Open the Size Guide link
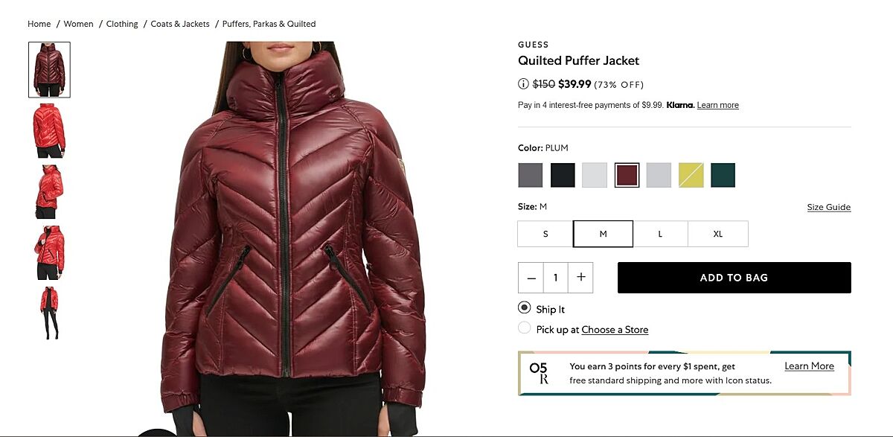This screenshot has height=437, width=893. click(x=828, y=207)
